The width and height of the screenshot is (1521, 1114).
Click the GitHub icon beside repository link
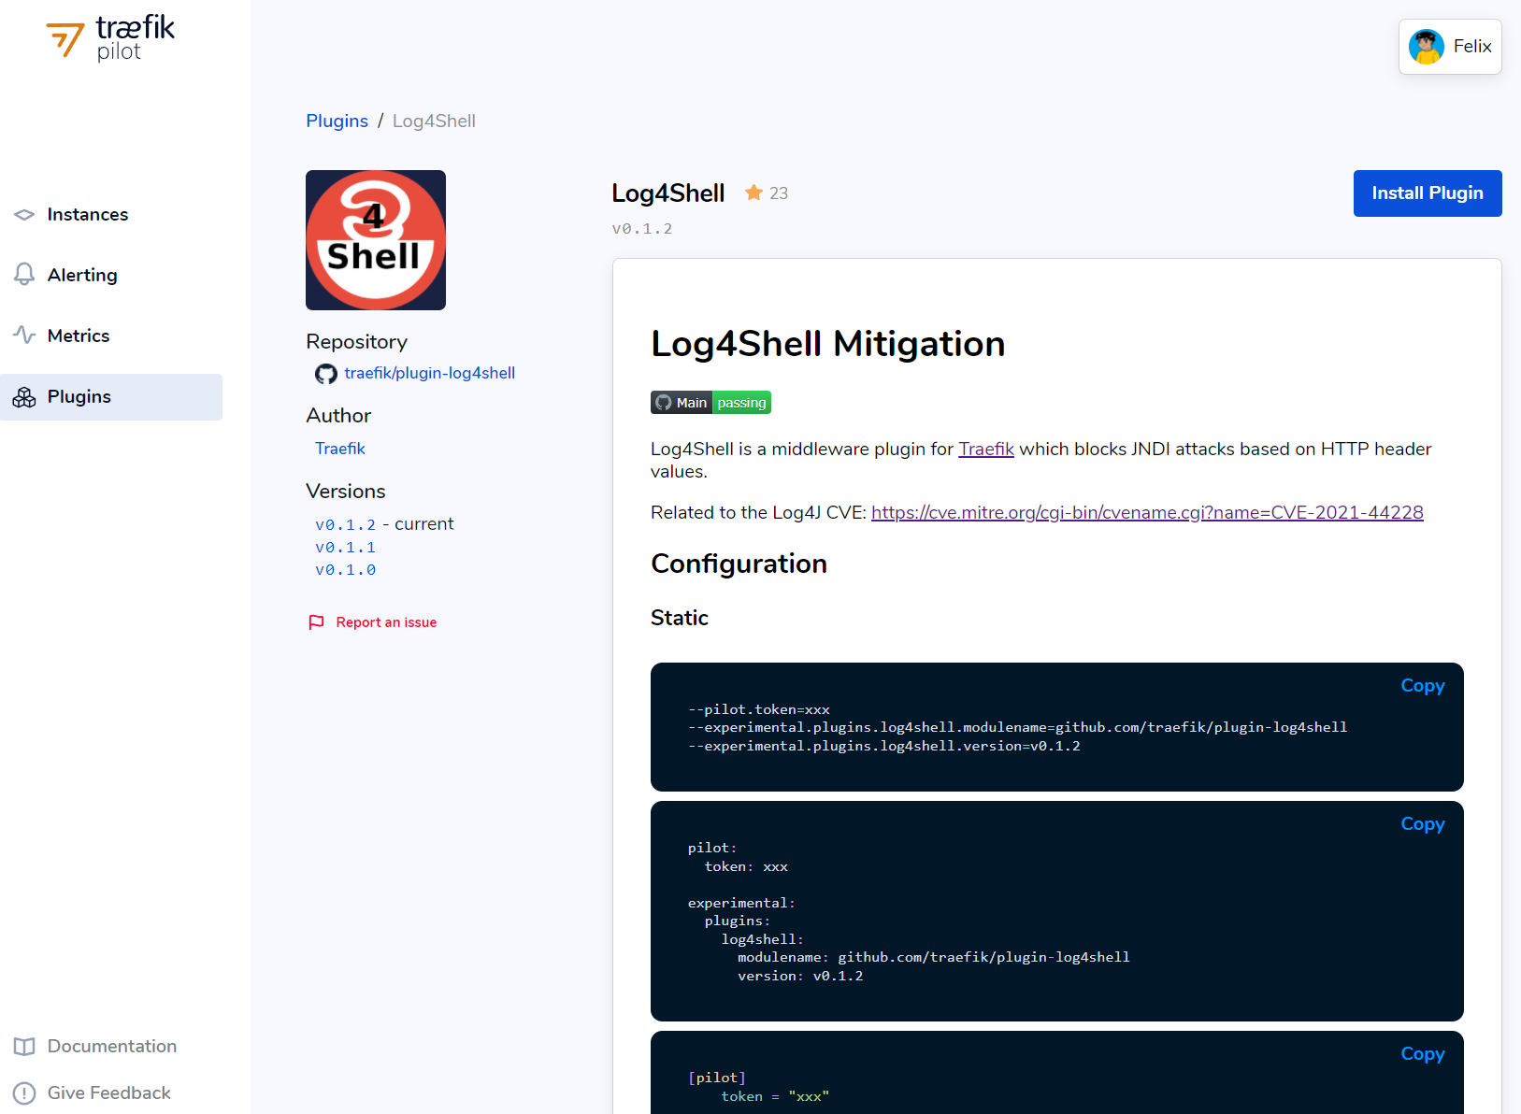coord(326,374)
